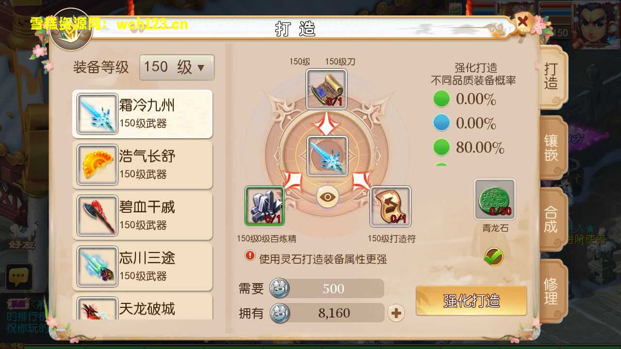This screenshot has width=621, height=349.
Task: Close the 打造 window
Action: coord(523,22)
